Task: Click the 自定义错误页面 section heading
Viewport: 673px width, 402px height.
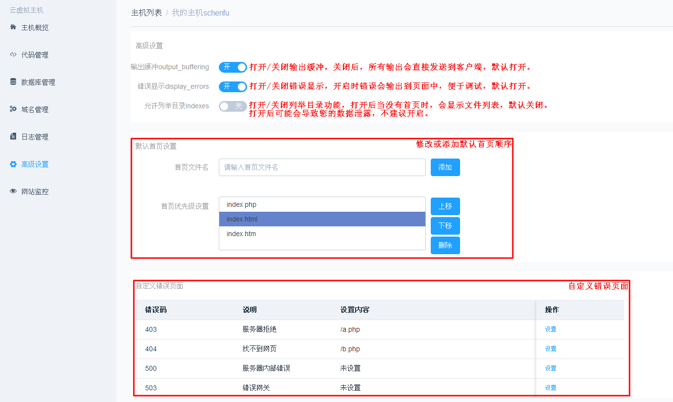Action: click(160, 286)
